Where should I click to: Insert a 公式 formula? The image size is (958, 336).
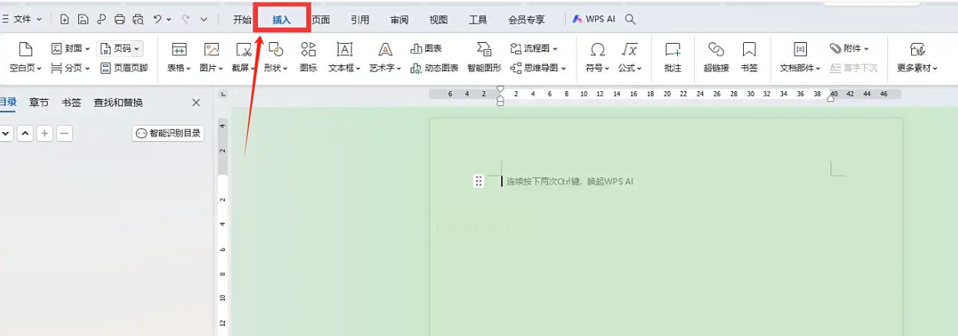coord(629,58)
